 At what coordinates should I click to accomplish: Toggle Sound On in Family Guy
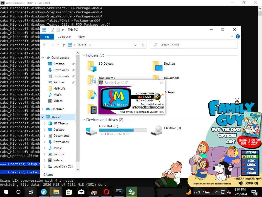click(248, 183)
